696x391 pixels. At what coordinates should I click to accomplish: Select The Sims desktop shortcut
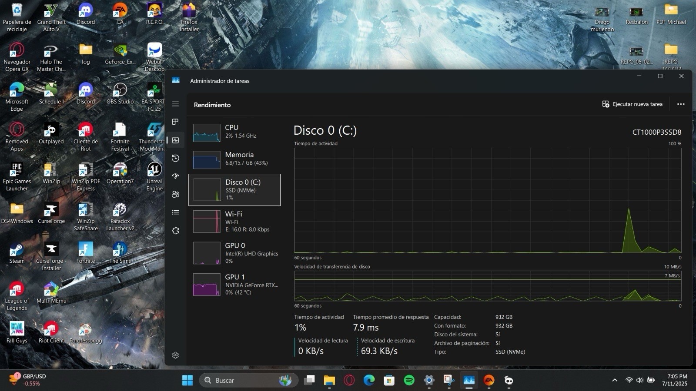click(x=120, y=253)
